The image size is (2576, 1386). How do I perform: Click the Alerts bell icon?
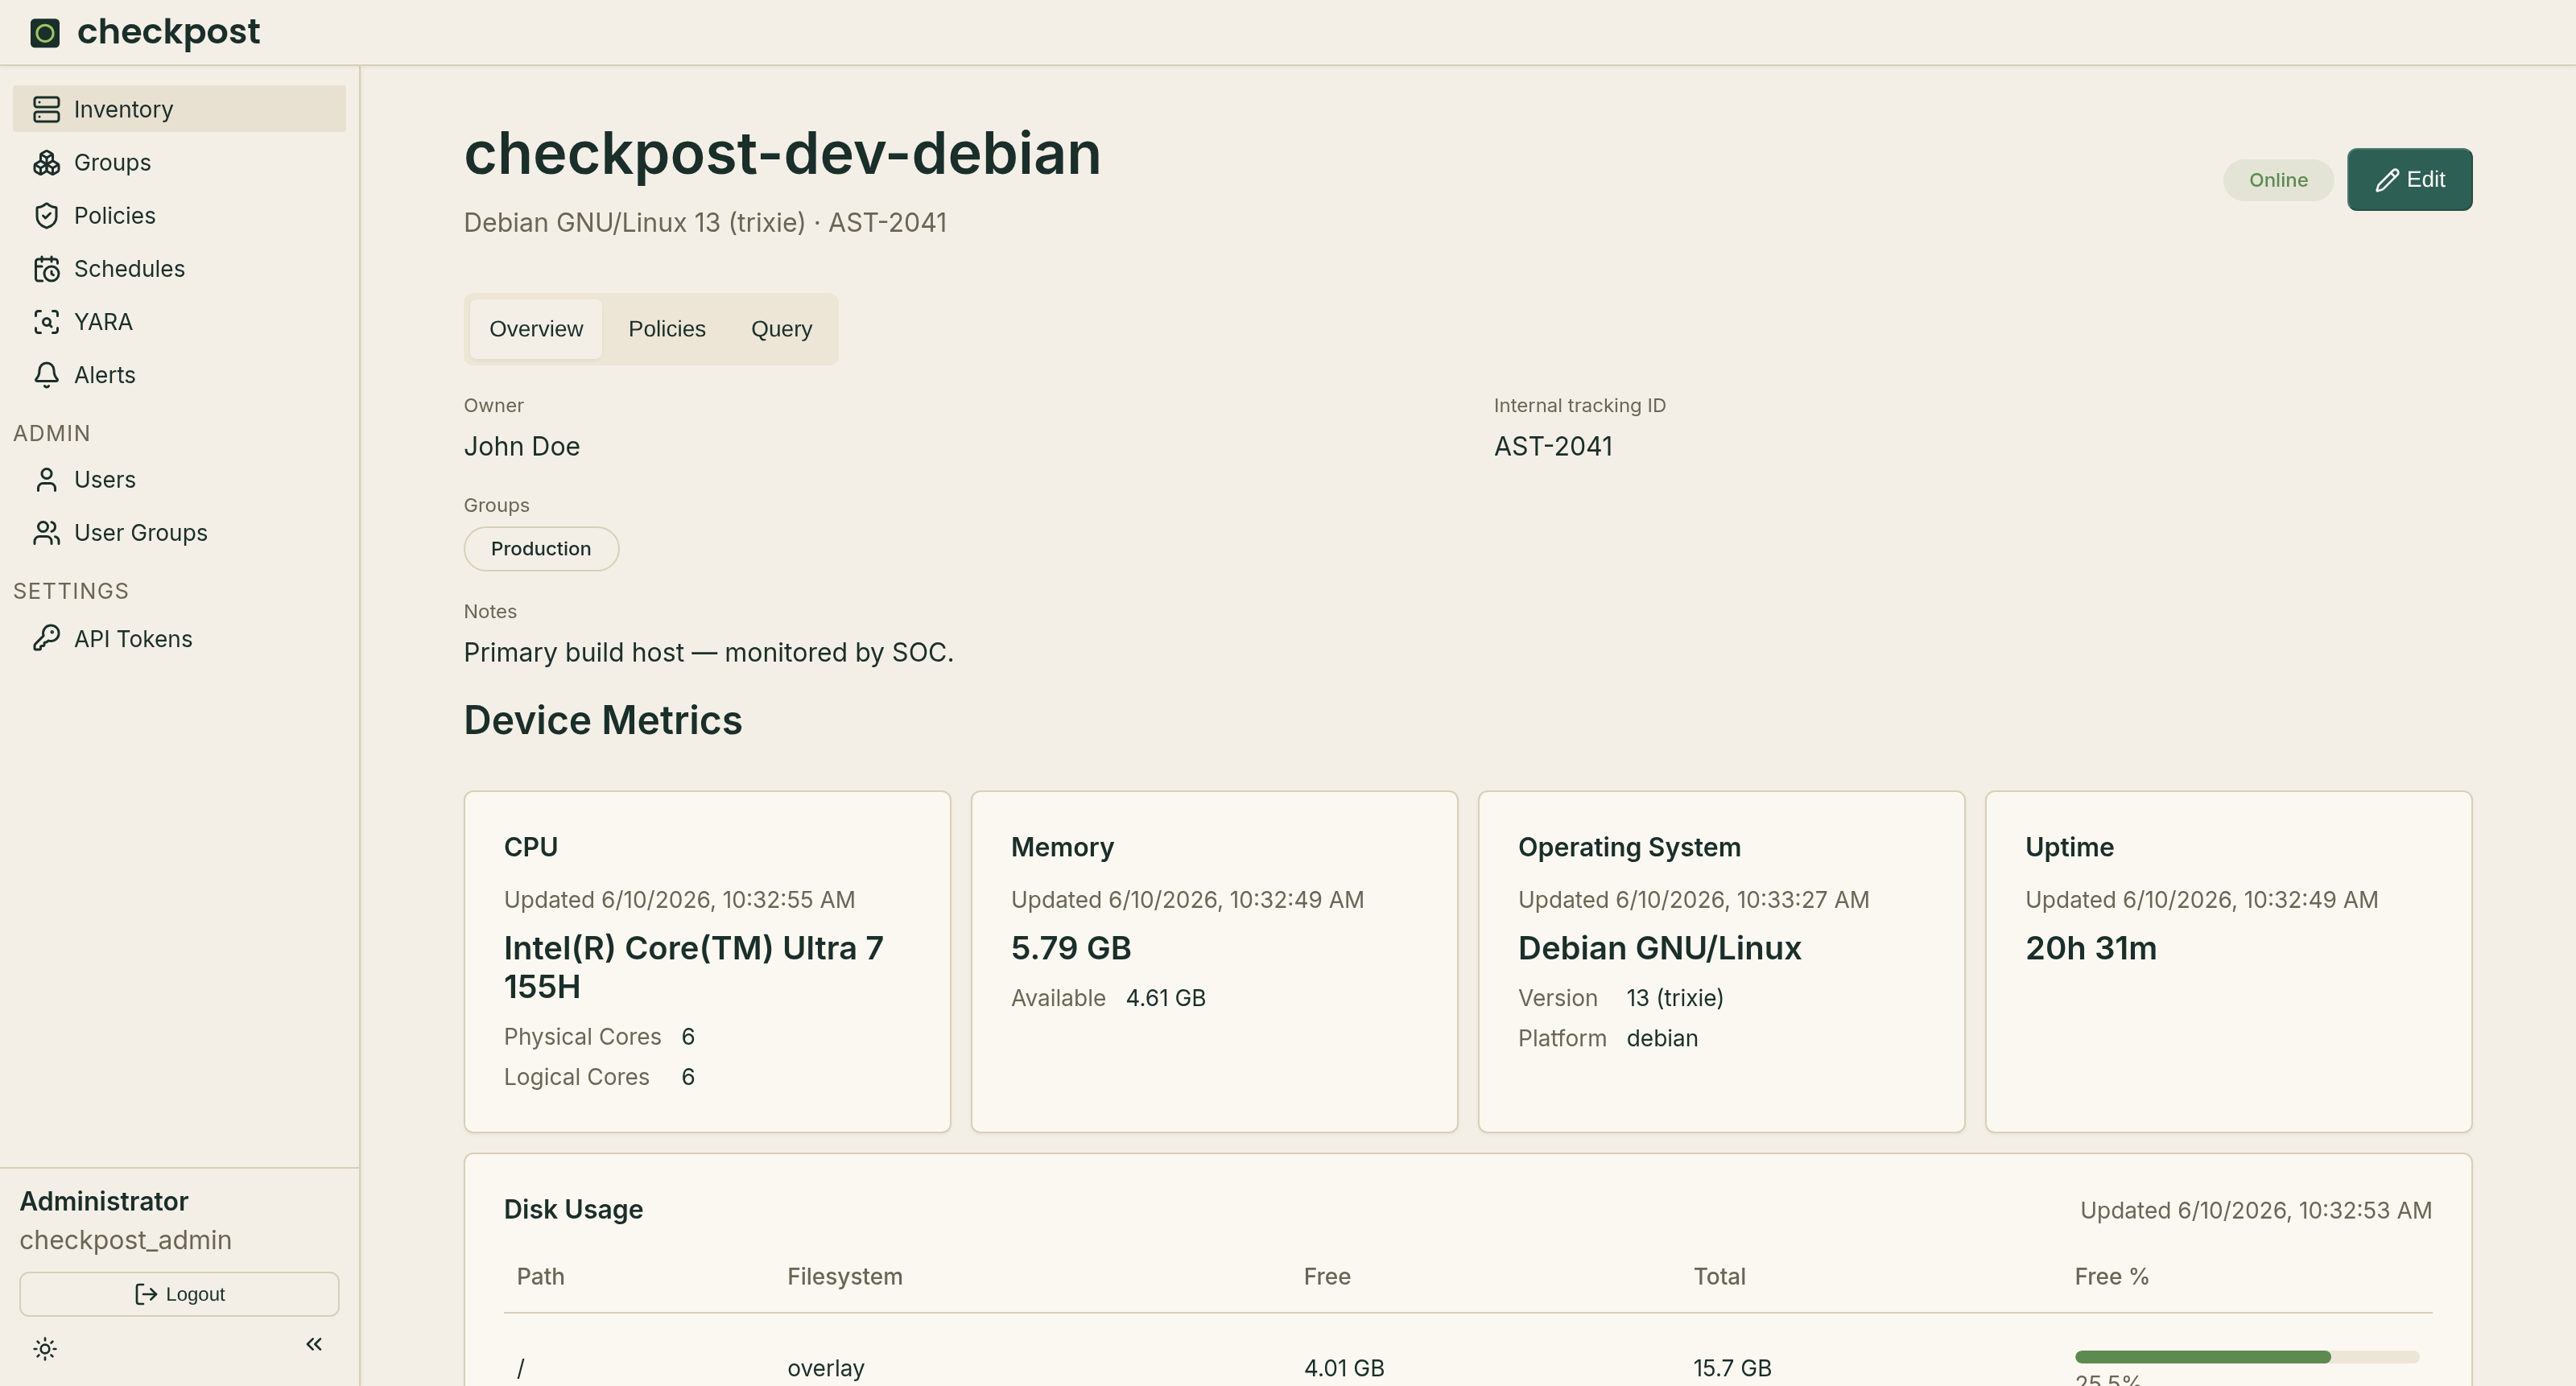(46, 374)
